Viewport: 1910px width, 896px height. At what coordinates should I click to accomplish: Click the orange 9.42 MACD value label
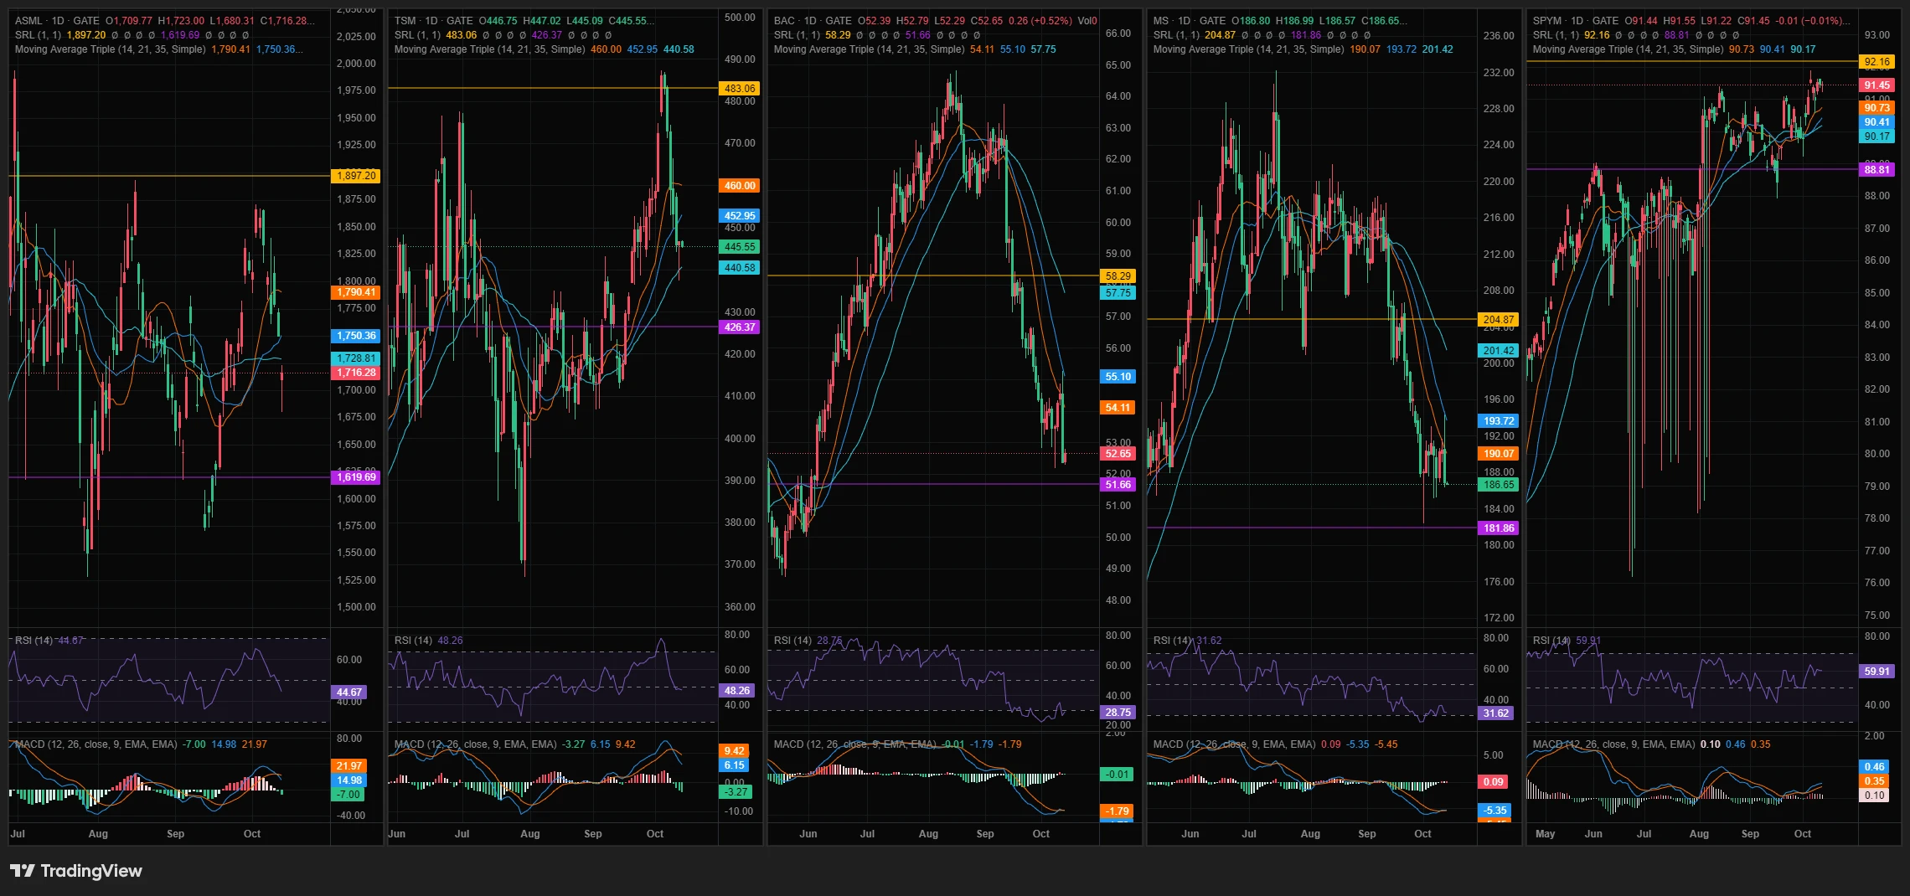tap(735, 751)
